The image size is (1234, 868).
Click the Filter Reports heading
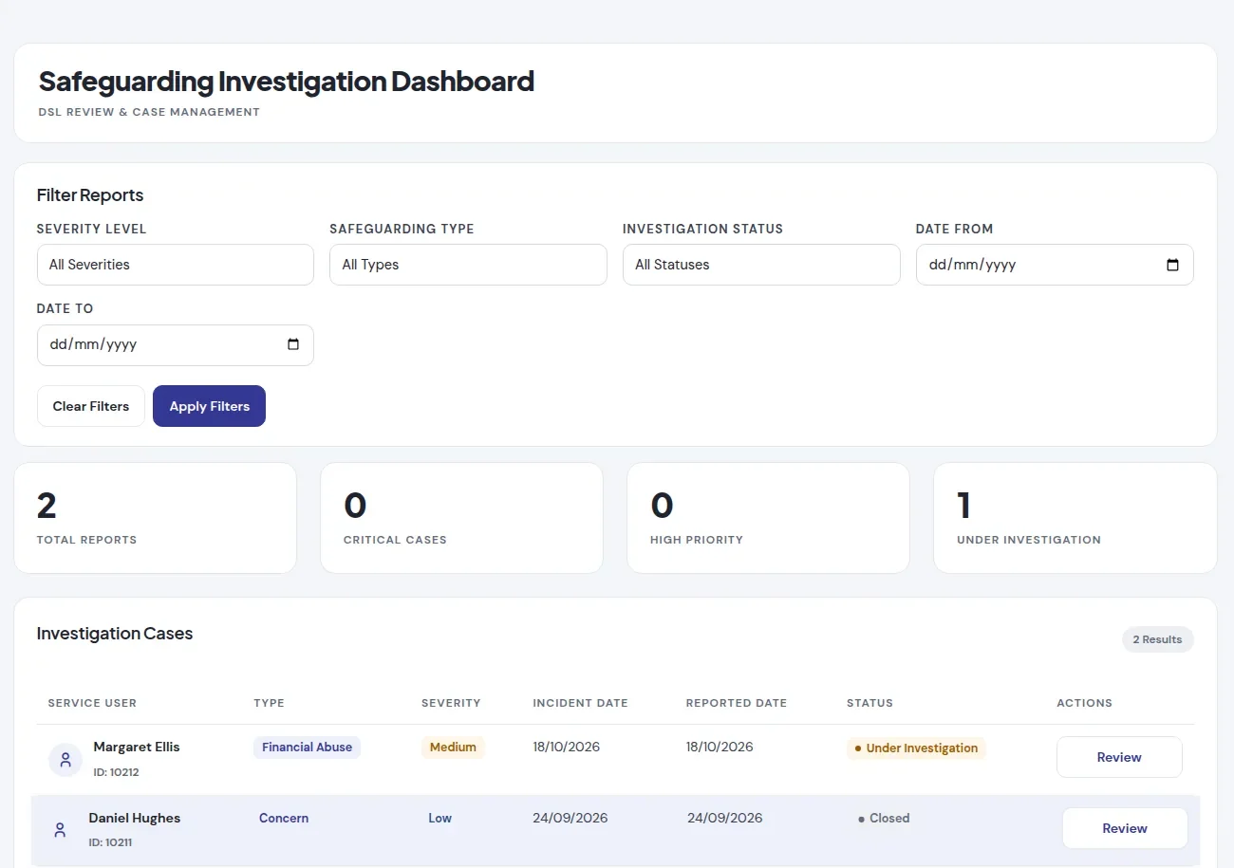pos(90,195)
